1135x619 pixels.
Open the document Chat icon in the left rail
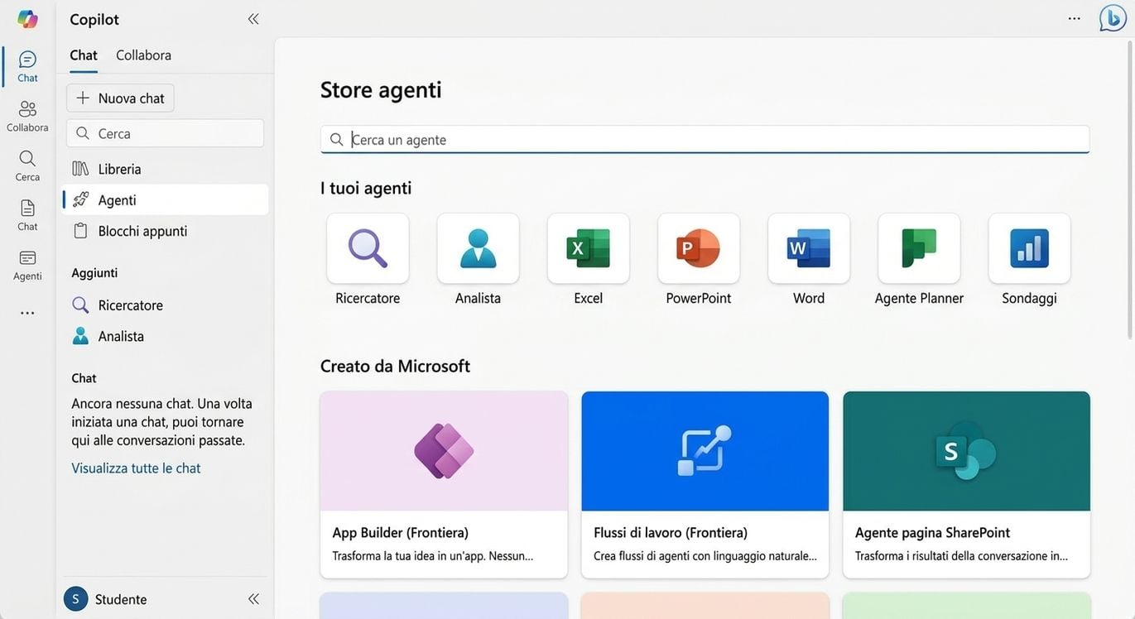pyautogui.click(x=27, y=215)
